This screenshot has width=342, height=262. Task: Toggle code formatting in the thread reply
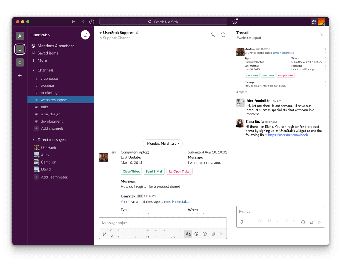[x=295, y=220]
